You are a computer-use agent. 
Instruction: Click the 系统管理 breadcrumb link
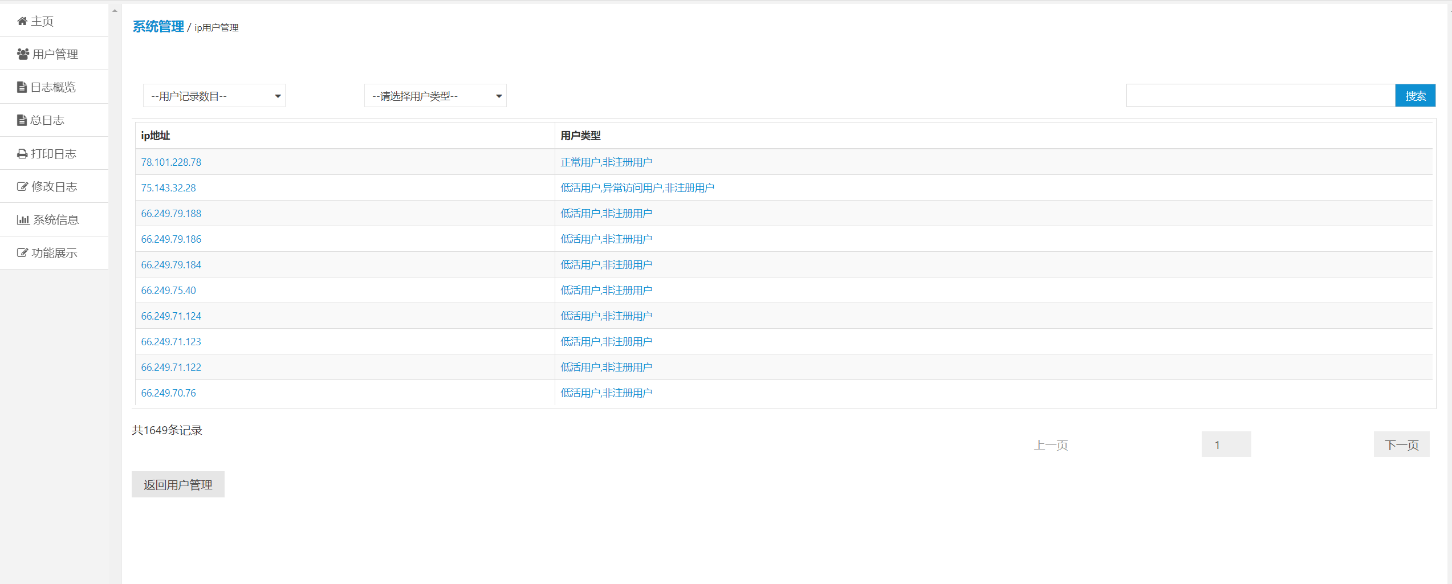158,27
